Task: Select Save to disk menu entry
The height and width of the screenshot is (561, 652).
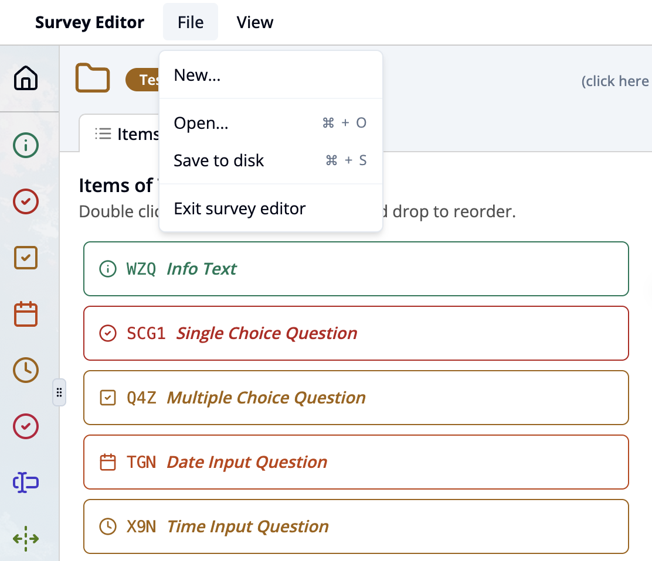Action: (271, 160)
